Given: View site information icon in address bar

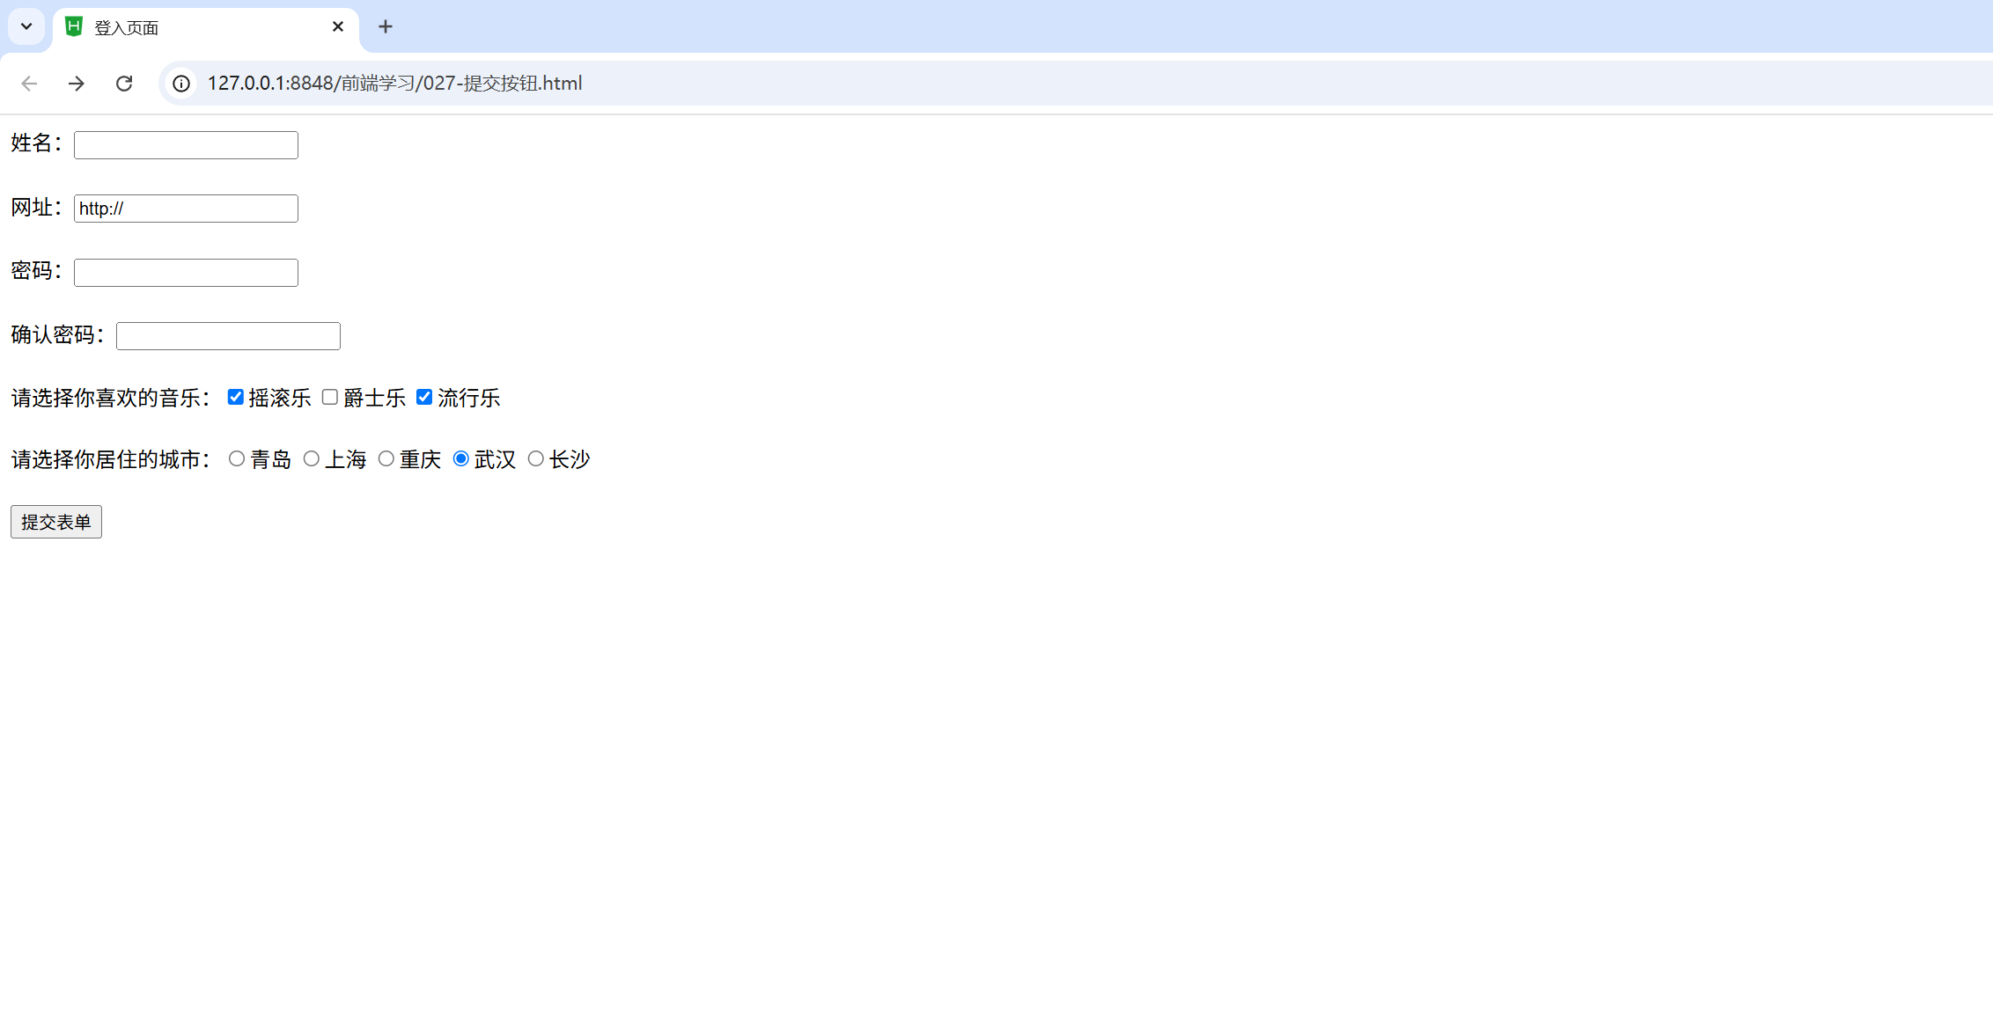Looking at the screenshot, I should pos(181,83).
